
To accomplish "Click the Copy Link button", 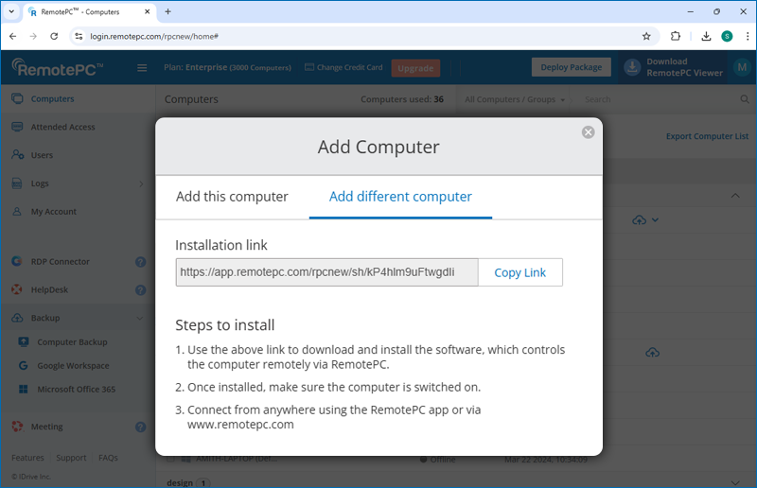I will tap(519, 272).
